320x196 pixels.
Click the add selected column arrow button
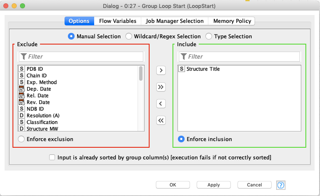click(x=161, y=70)
